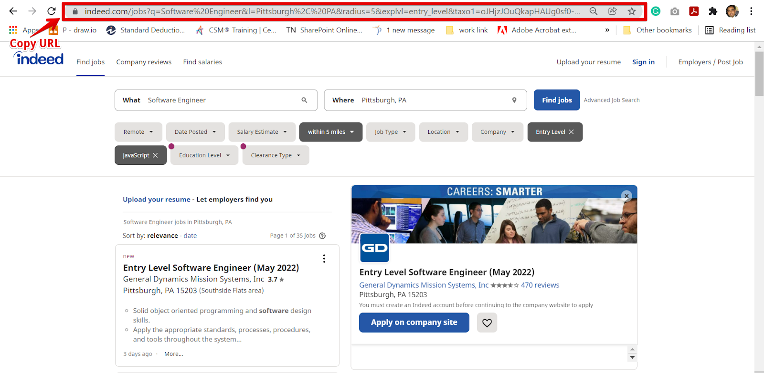
Task: Open the Find jobs tab
Action: [91, 62]
